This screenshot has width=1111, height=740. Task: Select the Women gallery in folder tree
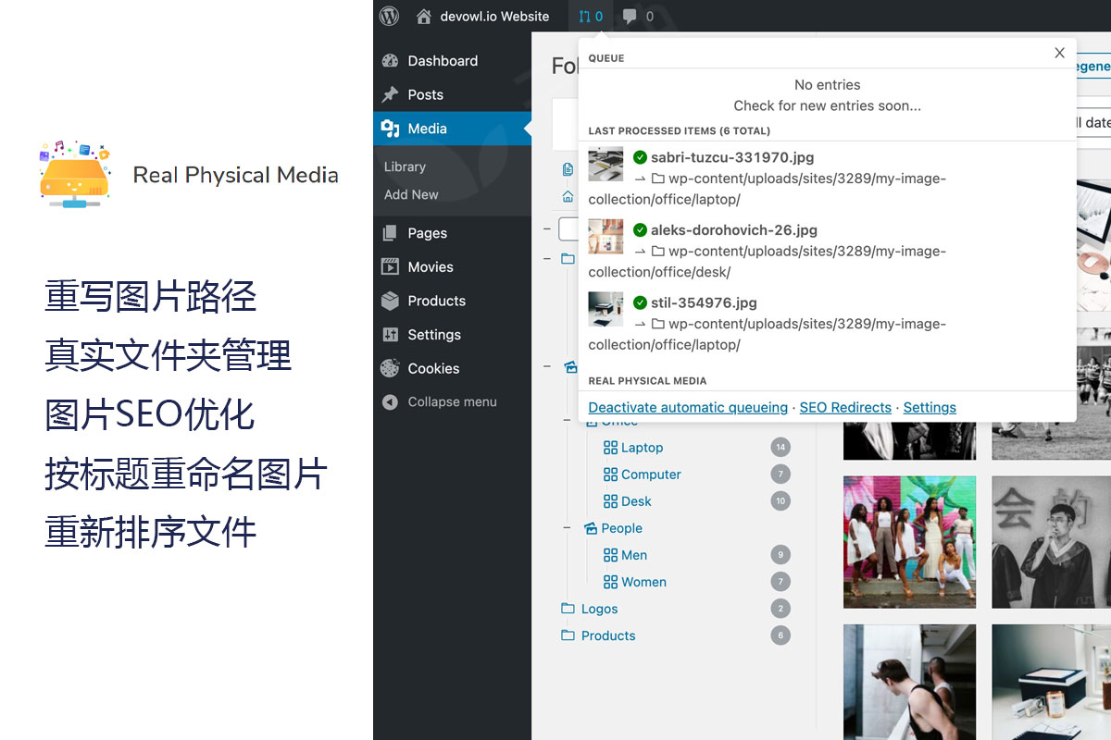[643, 582]
